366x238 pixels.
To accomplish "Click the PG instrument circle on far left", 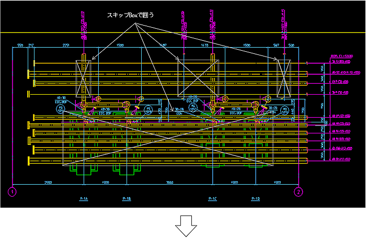I will [61, 109].
